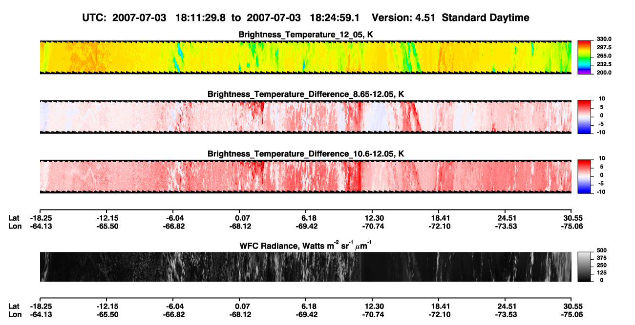Screen dimensions: 635x325
Task: Click the "500" tick on the WFC colorbar
Action: (x=601, y=250)
